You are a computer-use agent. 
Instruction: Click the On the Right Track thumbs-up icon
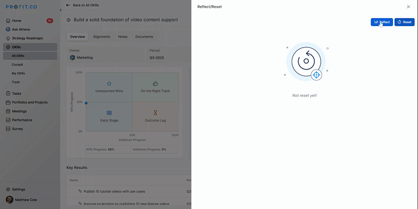point(155,84)
